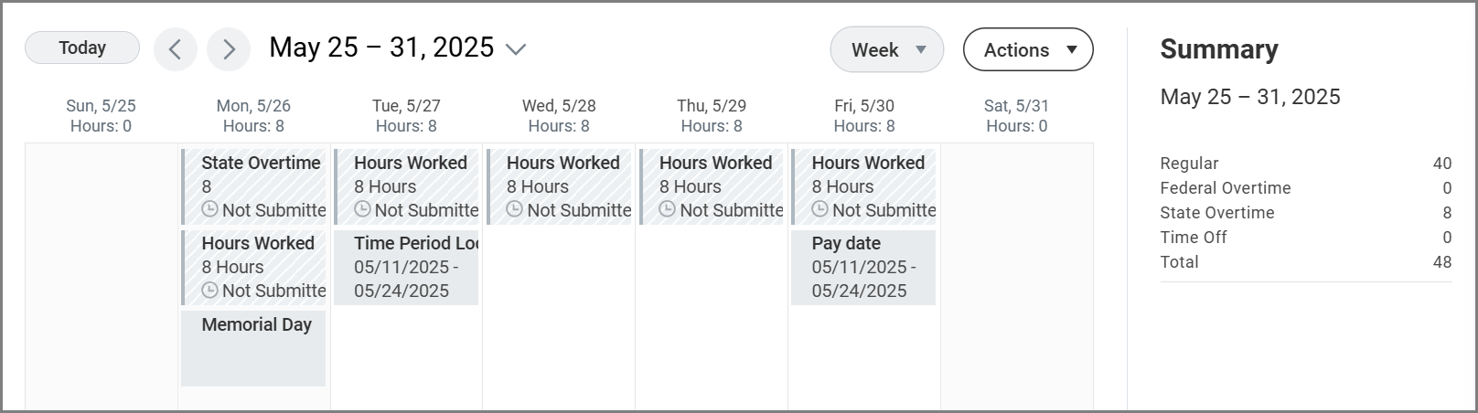Select the Sun, 5/25 day header
This screenshot has width=1478, height=413.
point(101,115)
